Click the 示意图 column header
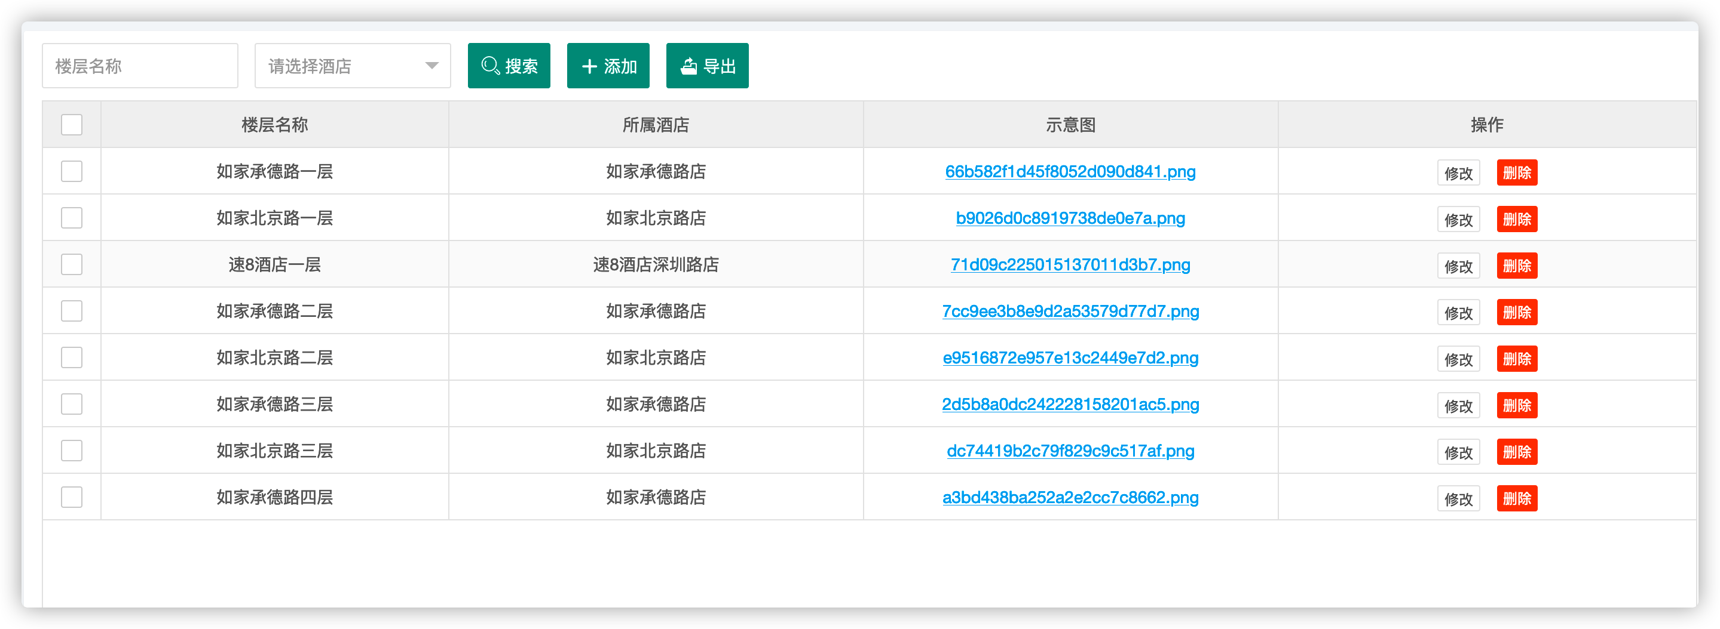The height and width of the screenshot is (629, 1720). tap(1070, 125)
